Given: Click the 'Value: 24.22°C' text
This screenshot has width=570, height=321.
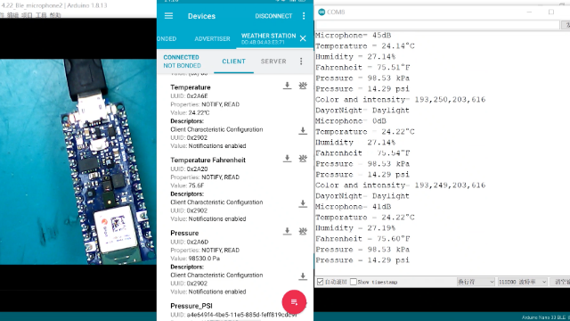Looking at the screenshot, I should click(x=190, y=113).
